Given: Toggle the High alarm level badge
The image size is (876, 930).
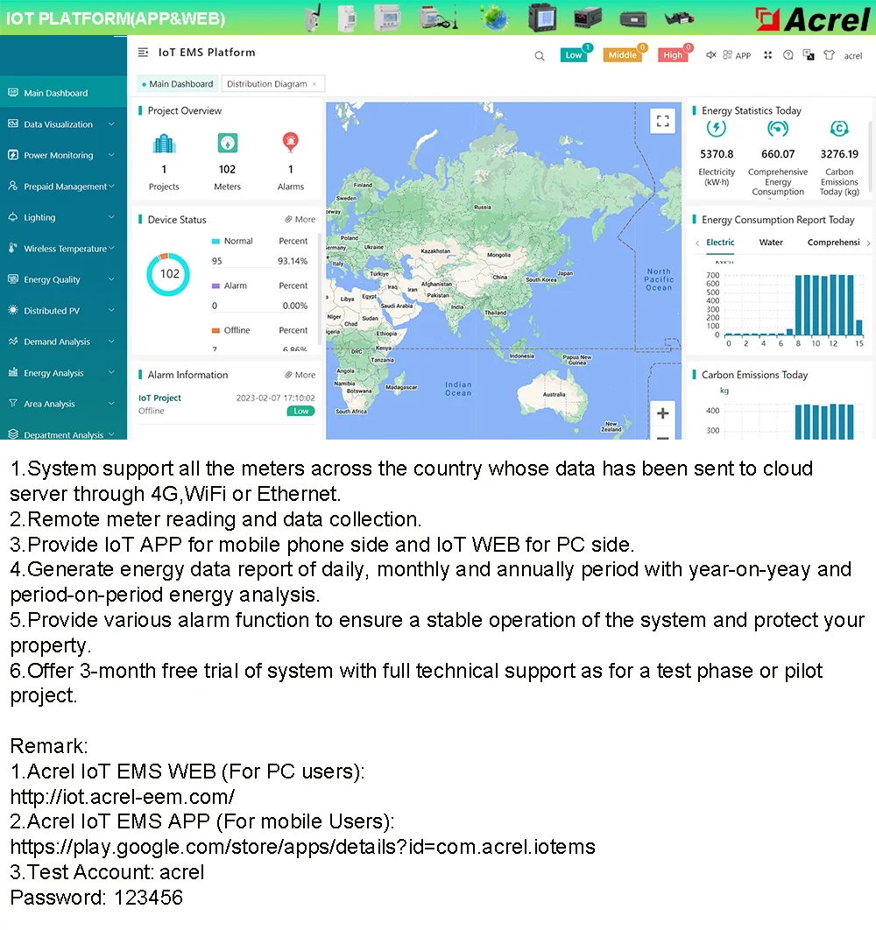Looking at the screenshot, I should coord(673,54).
